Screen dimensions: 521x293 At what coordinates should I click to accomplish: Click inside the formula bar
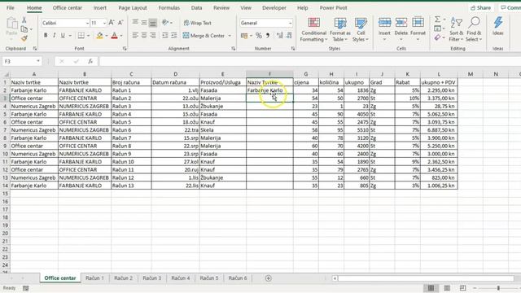click(309, 61)
